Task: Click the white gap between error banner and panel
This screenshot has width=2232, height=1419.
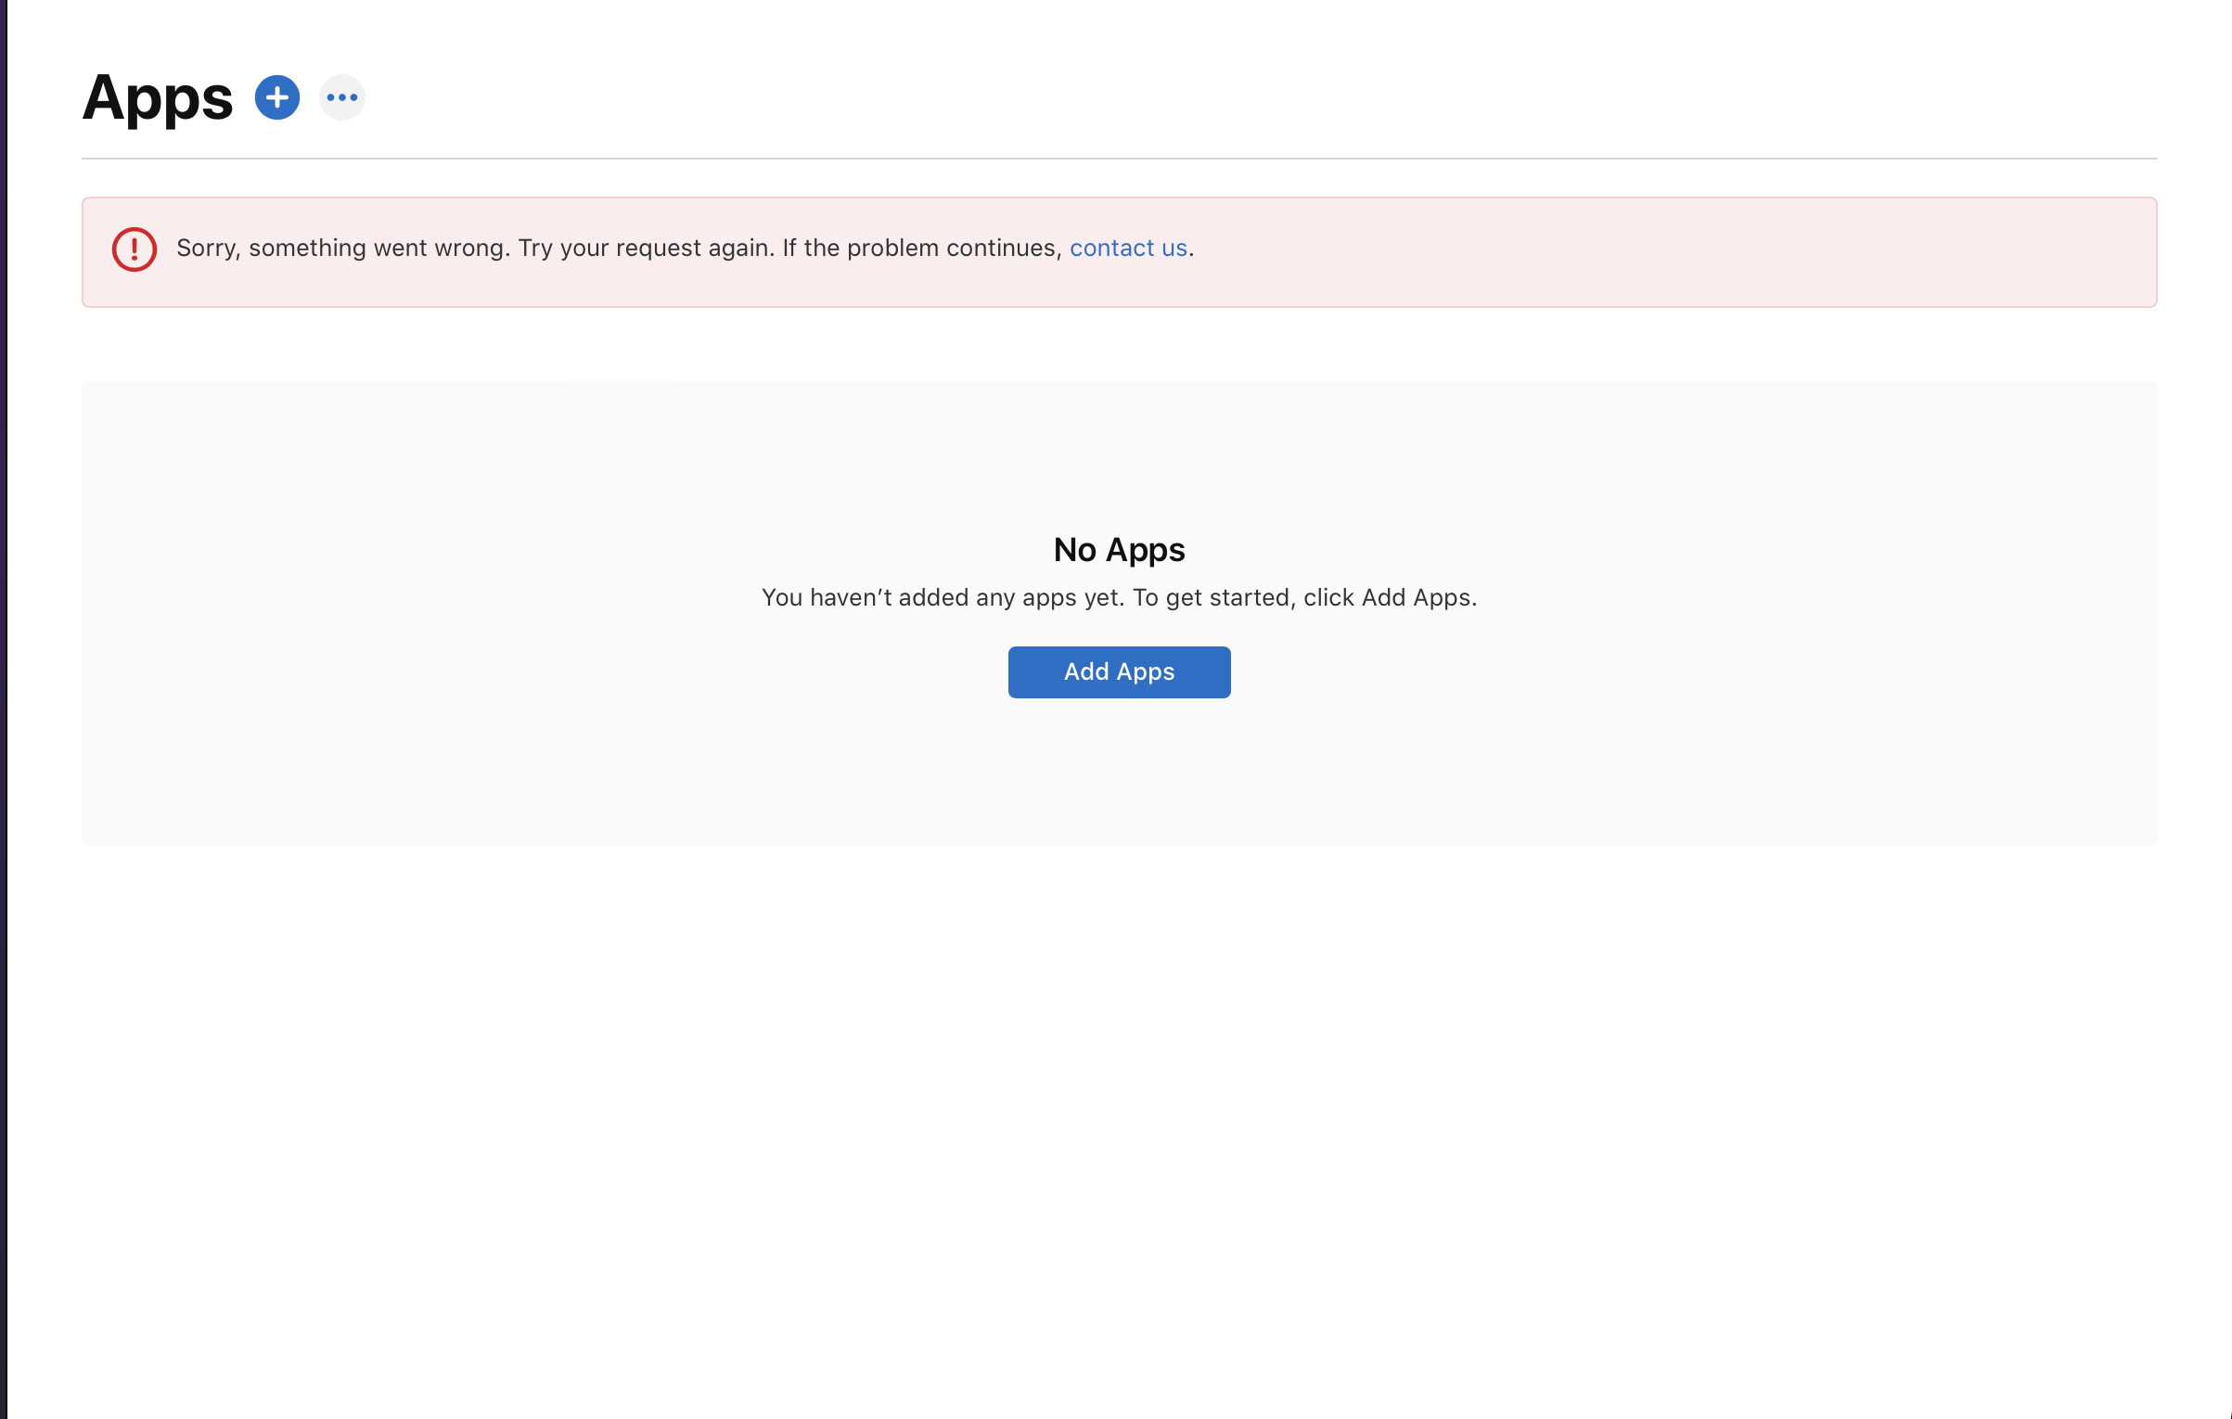Action: point(1118,345)
